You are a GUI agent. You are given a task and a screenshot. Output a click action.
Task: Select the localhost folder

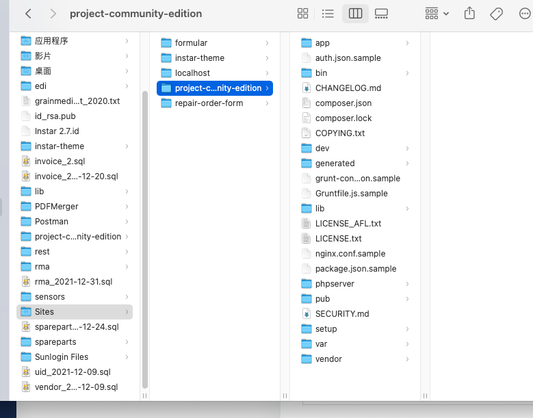(x=192, y=73)
